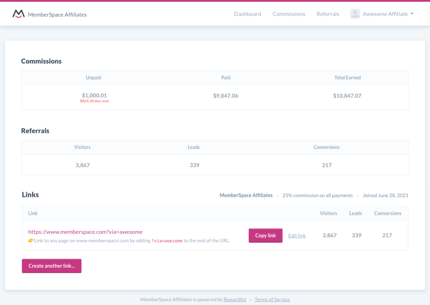Click the MemberSpace Affiliates brand text
The width and height of the screenshot is (430, 305).
tap(57, 15)
